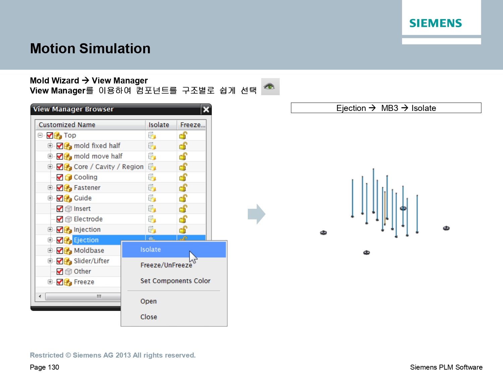Collapse the Top tree node

click(40, 135)
